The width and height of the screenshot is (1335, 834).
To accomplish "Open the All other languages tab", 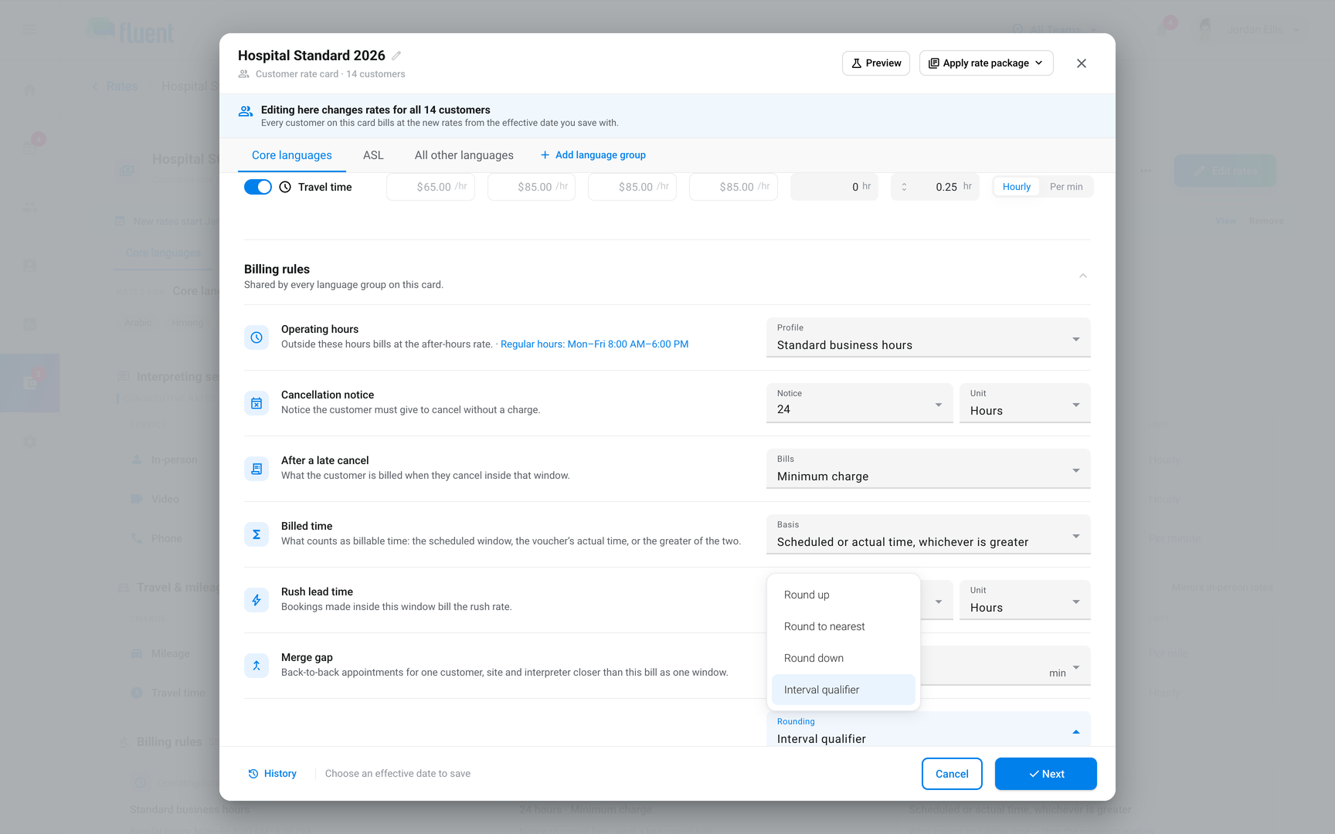I will click(x=464, y=155).
